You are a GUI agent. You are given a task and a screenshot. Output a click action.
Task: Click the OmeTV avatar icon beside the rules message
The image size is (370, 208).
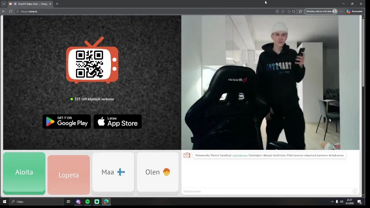click(x=187, y=155)
